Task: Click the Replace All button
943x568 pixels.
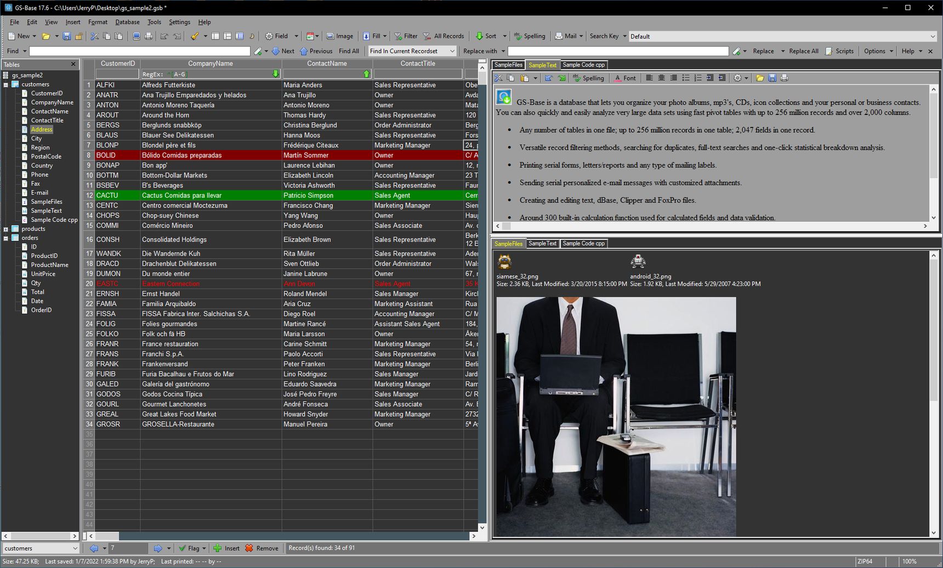Action: (x=803, y=51)
